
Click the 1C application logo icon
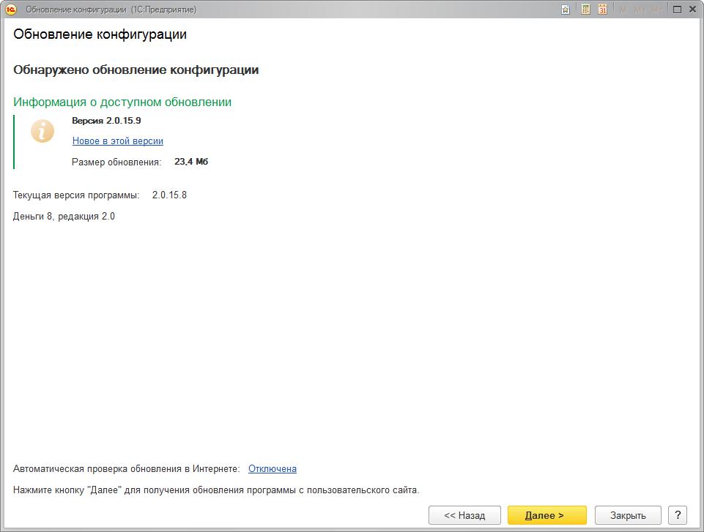(x=11, y=10)
